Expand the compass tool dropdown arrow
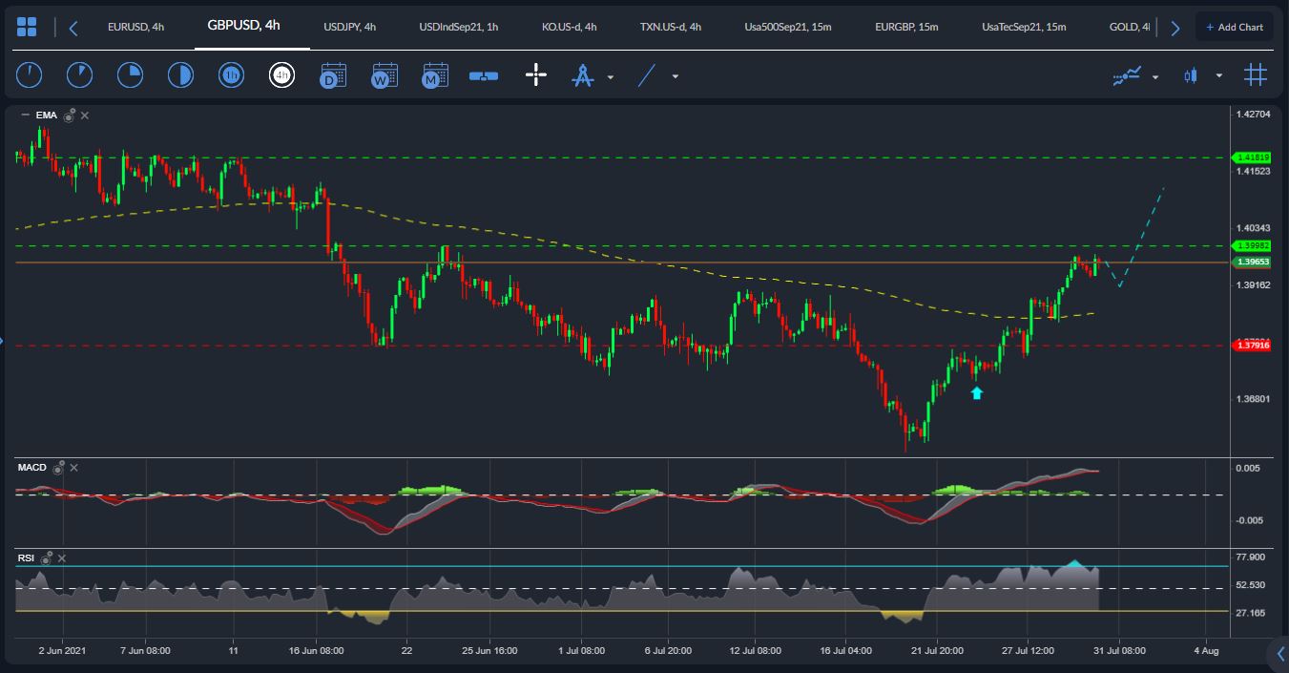Image resolution: width=1289 pixels, height=673 pixels. click(610, 76)
